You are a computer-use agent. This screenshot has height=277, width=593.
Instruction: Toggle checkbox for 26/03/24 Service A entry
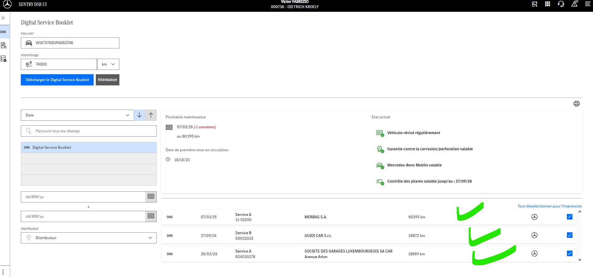click(x=569, y=253)
